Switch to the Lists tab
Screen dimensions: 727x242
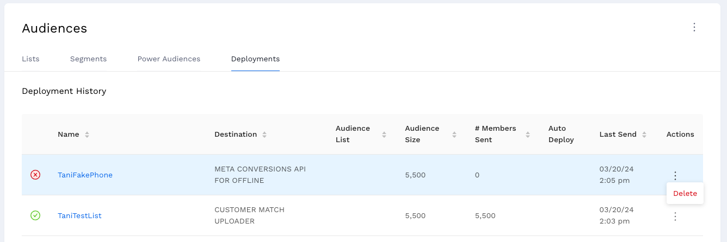point(30,59)
